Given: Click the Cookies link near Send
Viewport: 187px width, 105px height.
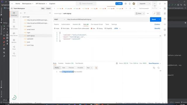Looking at the screenshot, I should (x=157, y=24).
